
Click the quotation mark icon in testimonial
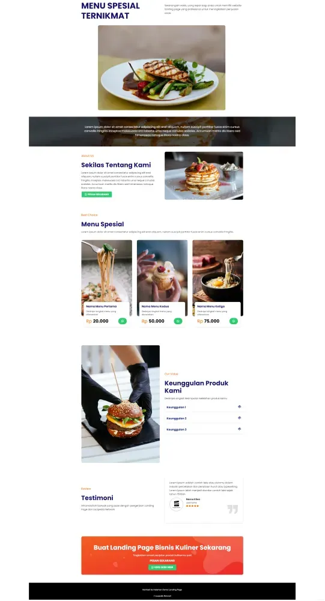pyautogui.click(x=232, y=509)
